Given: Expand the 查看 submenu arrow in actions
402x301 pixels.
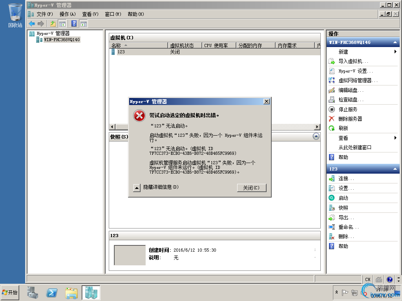Looking at the screenshot, I should [x=395, y=138].
